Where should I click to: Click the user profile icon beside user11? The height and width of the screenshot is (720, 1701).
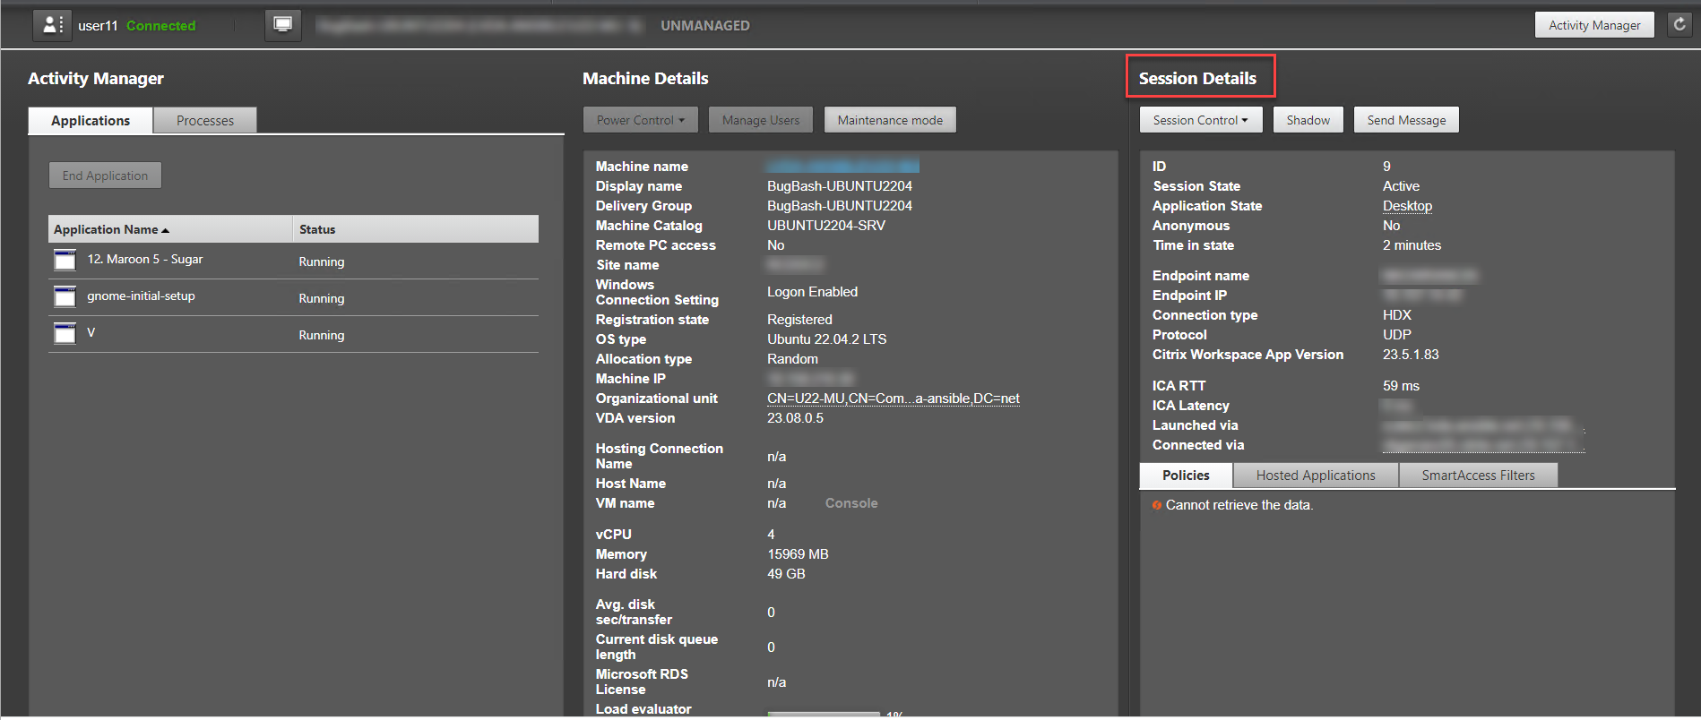(51, 25)
